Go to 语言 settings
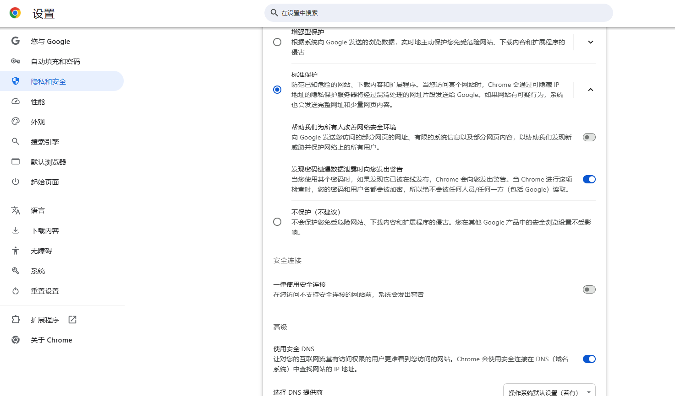Image resolution: width=675 pixels, height=396 pixels. [62, 210]
